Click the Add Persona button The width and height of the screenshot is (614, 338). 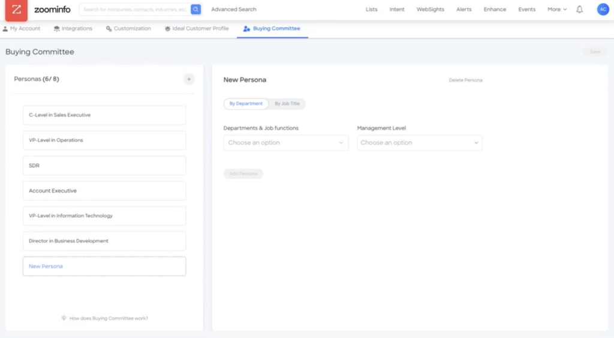click(243, 174)
